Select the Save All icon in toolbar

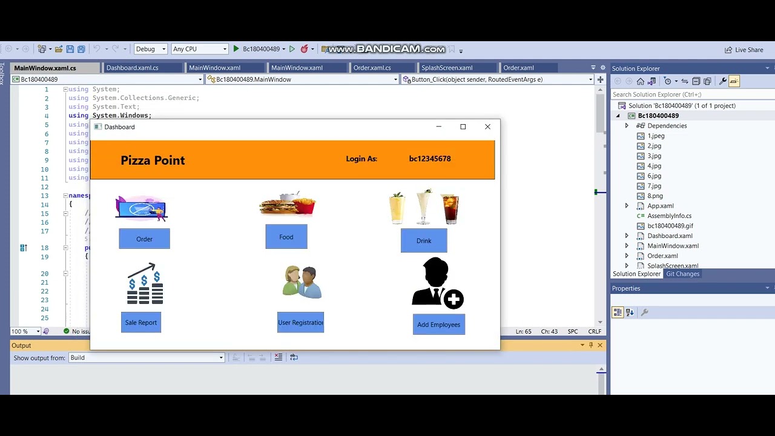click(81, 49)
